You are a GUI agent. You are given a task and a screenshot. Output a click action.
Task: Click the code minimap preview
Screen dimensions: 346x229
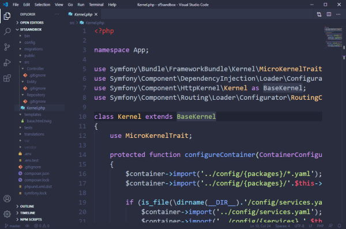(333, 37)
